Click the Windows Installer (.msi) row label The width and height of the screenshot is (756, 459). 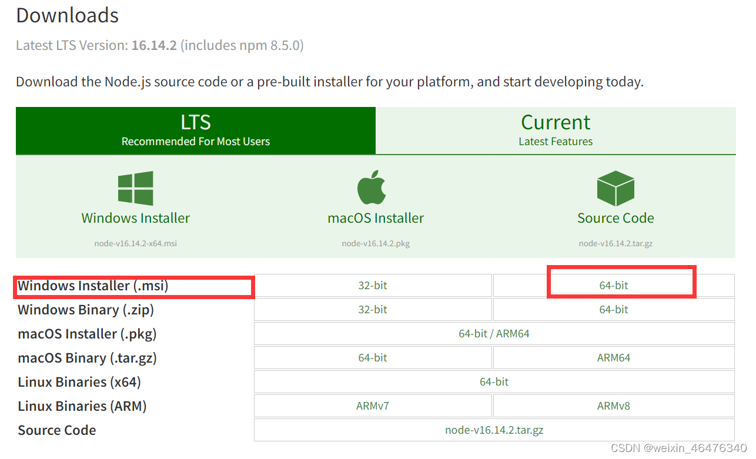point(93,286)
